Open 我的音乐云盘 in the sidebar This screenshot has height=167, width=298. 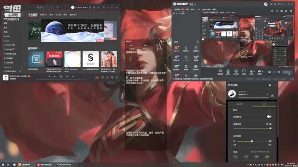click(10, 54)
